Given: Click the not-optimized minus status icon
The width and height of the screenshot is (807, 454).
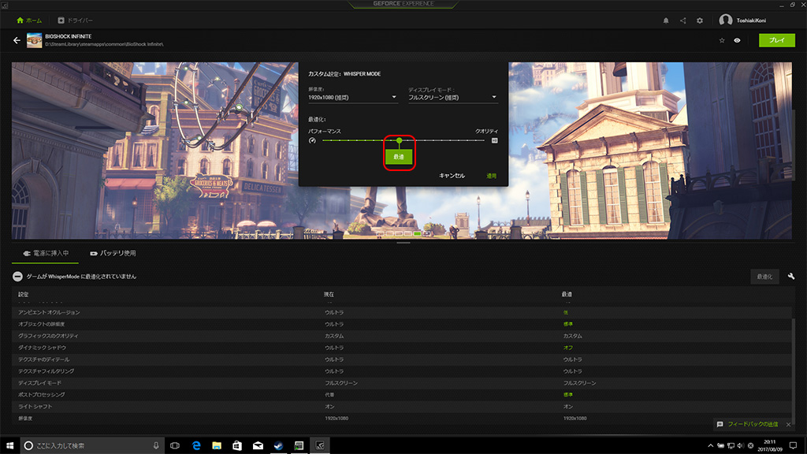Looking at the screenshot, I should pyautogui.click(x=17, y=277).
